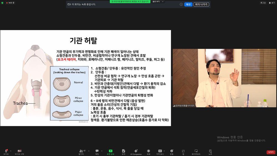Click the blue 확인 button
The height and width of the screenshot is (156, 277).
(x=188, y=4)
